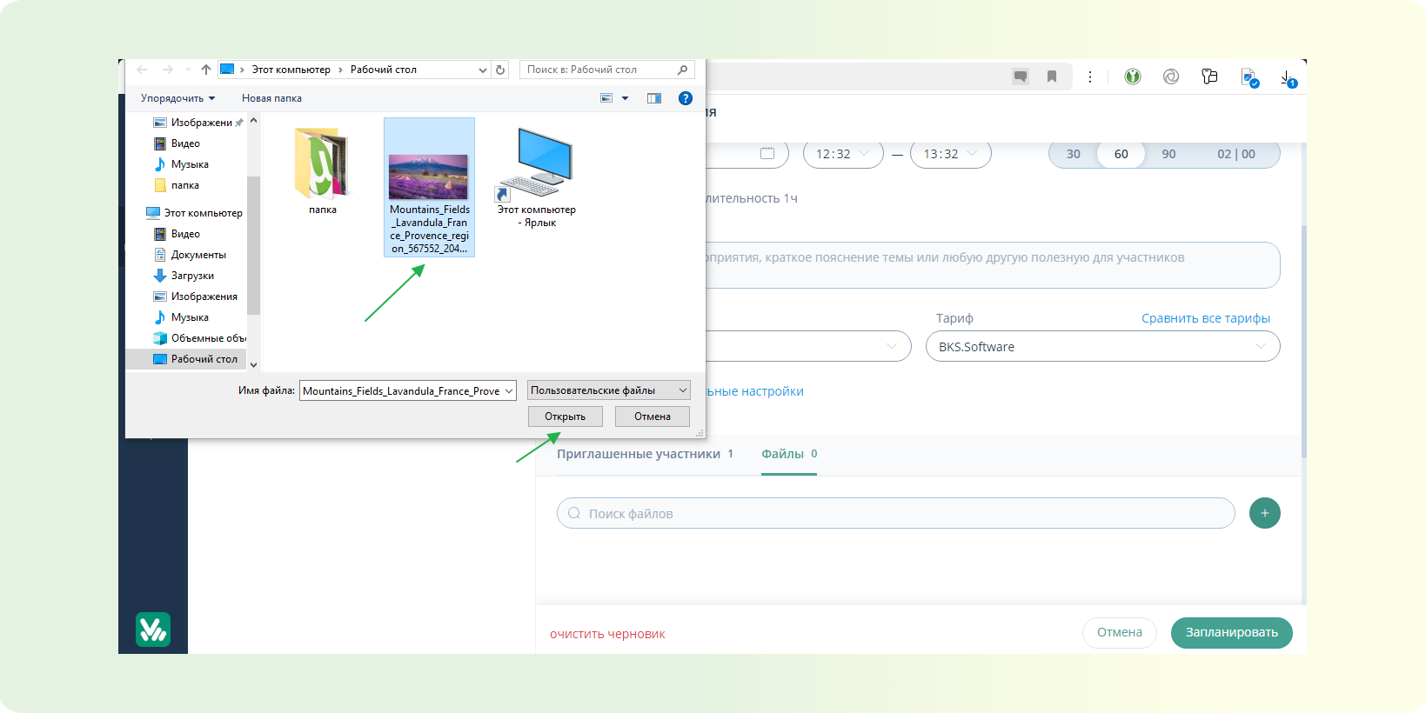
Task: Open the 12:32 start time dropdown
Action: click(842, 154)
